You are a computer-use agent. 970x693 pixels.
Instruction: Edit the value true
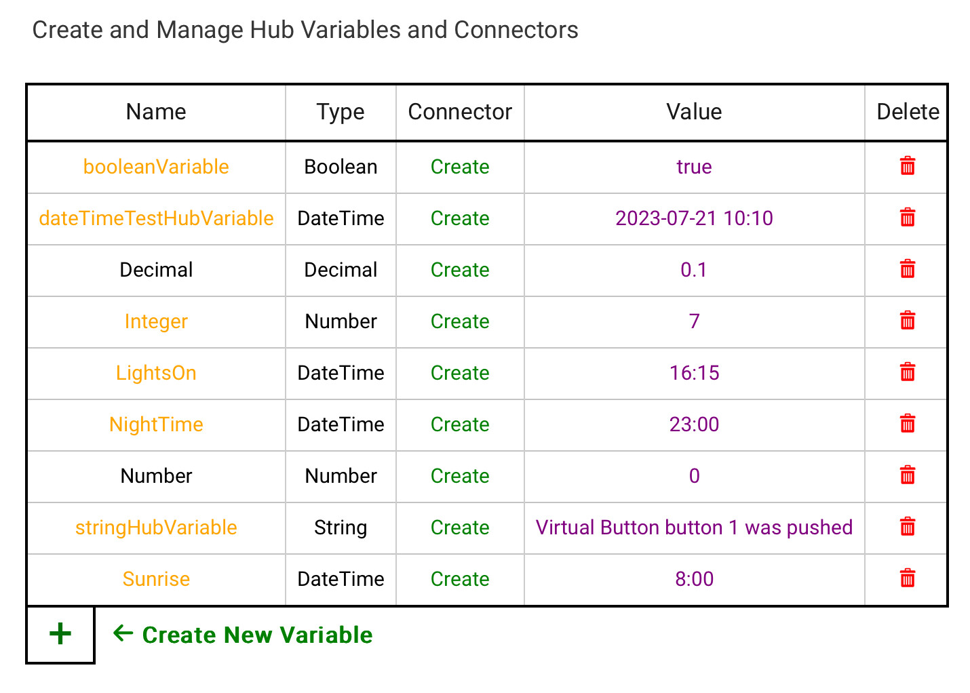(694, 167)
